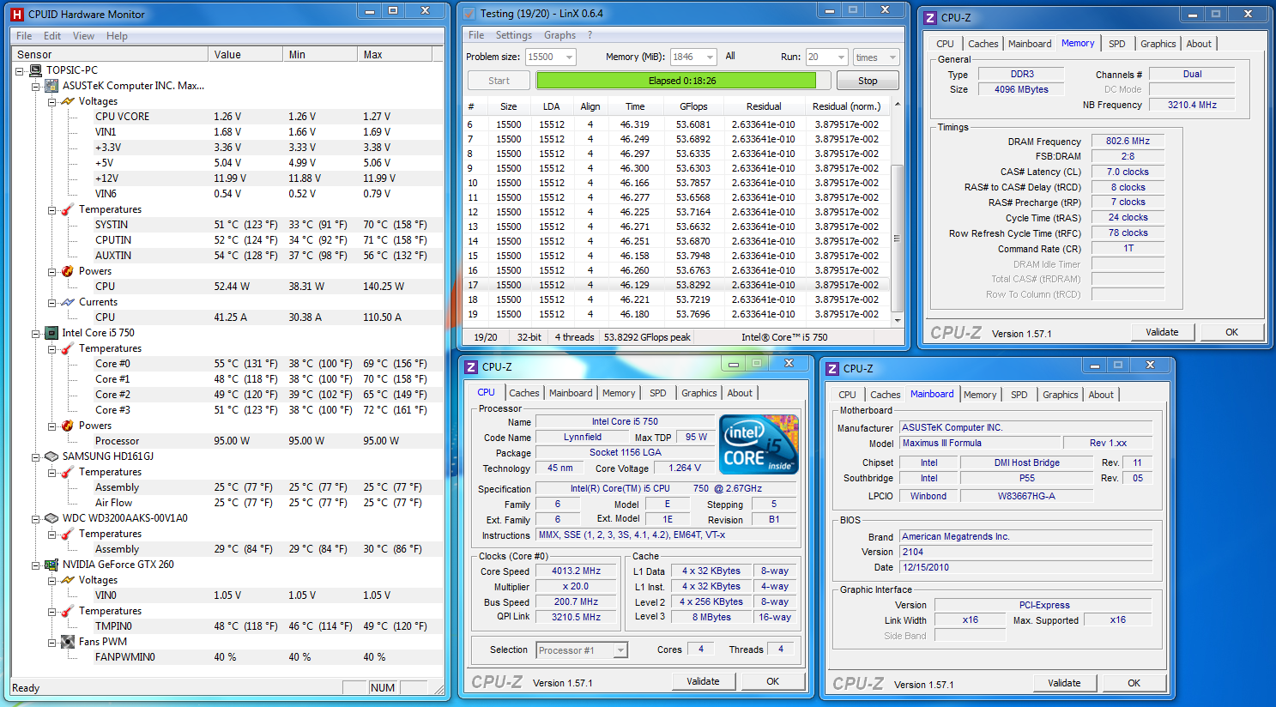Click the Intel Core i5 inside logo

coord(759,444)
